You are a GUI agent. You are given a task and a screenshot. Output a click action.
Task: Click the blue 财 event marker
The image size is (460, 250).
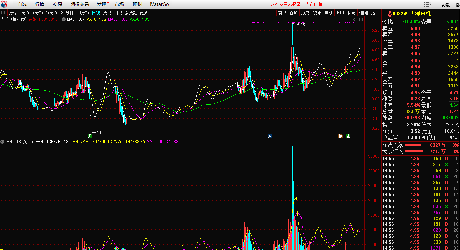tap(270, 136)
